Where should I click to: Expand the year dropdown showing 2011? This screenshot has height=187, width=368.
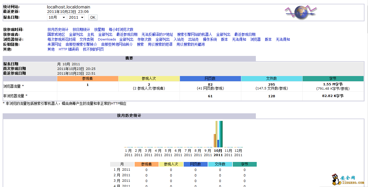[x=76, y=17]
